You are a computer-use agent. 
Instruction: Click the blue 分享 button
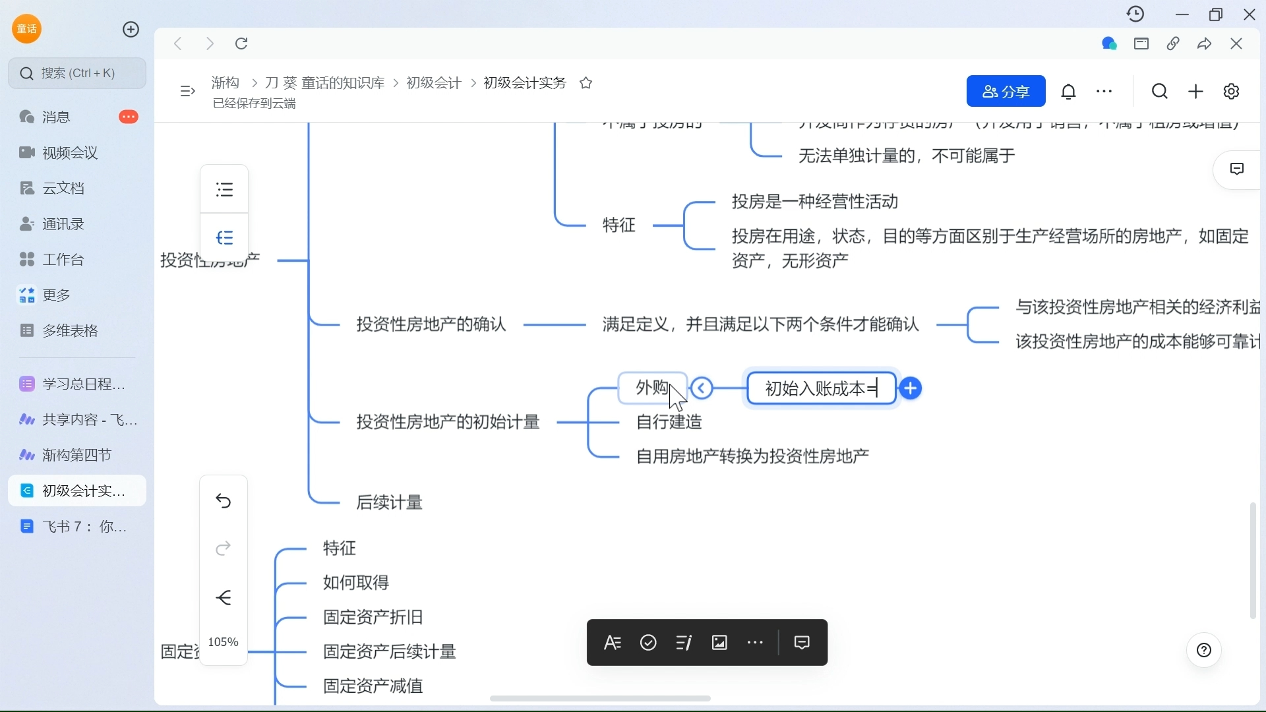click(1006, 92)
